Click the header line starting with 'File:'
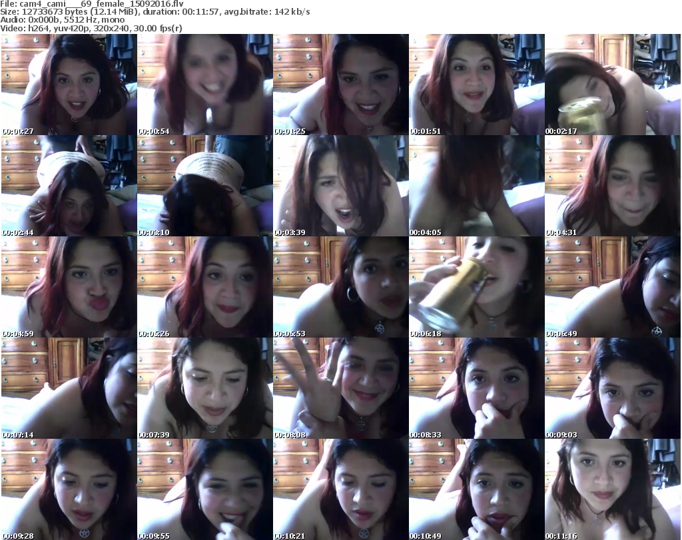 pos(92,4)
